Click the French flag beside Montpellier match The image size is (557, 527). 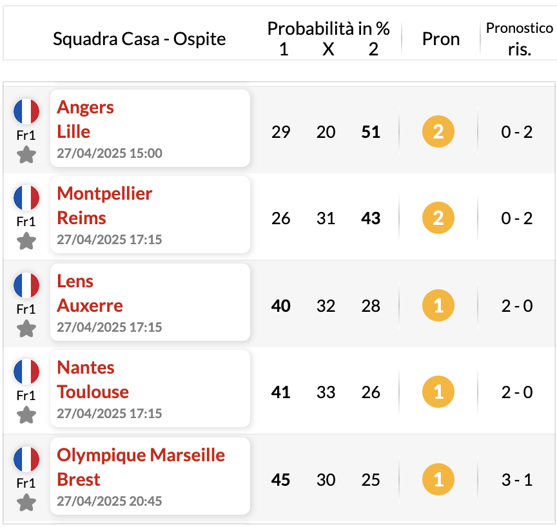pos(26,198)
